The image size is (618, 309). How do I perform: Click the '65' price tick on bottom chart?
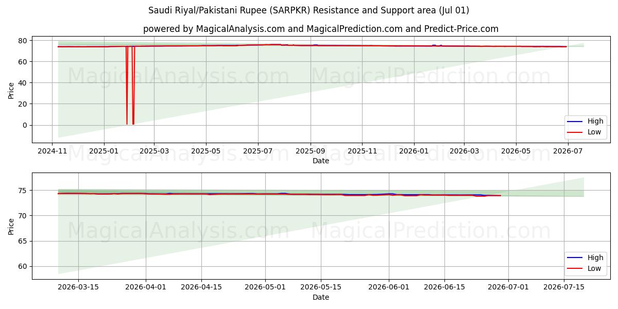pyautogui.click(x=24, y=241)
